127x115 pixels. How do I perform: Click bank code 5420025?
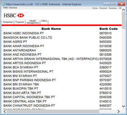106,63
